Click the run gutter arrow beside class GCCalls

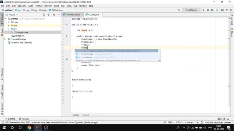[67, 24]
